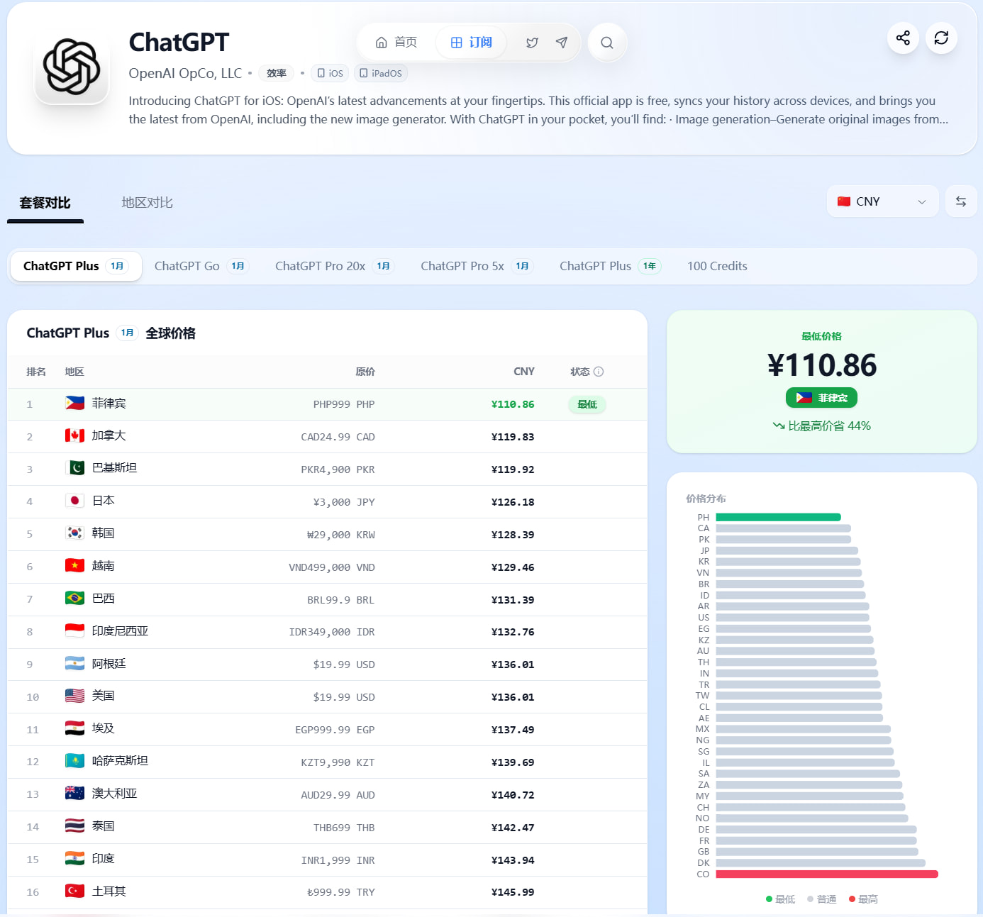Click the PKR4,900 PKR original price
This screenshot has width=983, height=917.
pos(338,469)
